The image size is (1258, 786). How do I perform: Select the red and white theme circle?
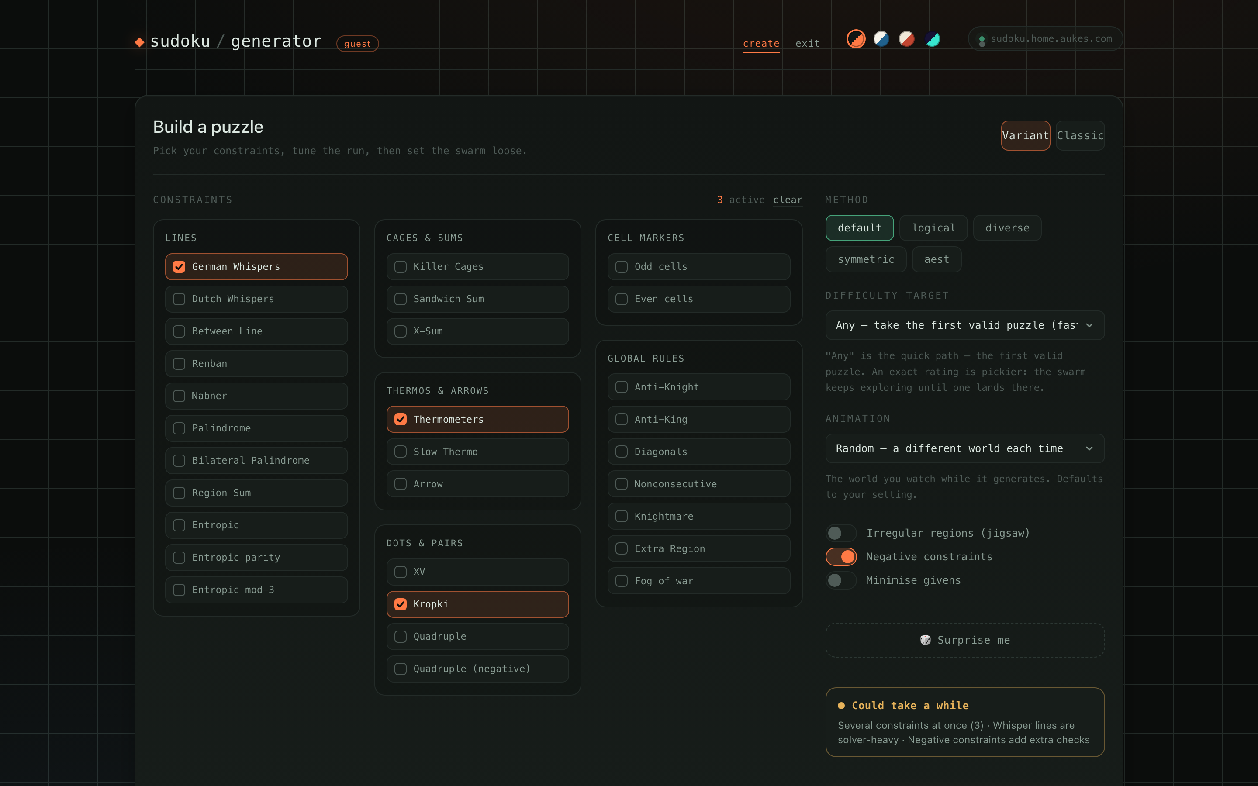pos(907,39)
